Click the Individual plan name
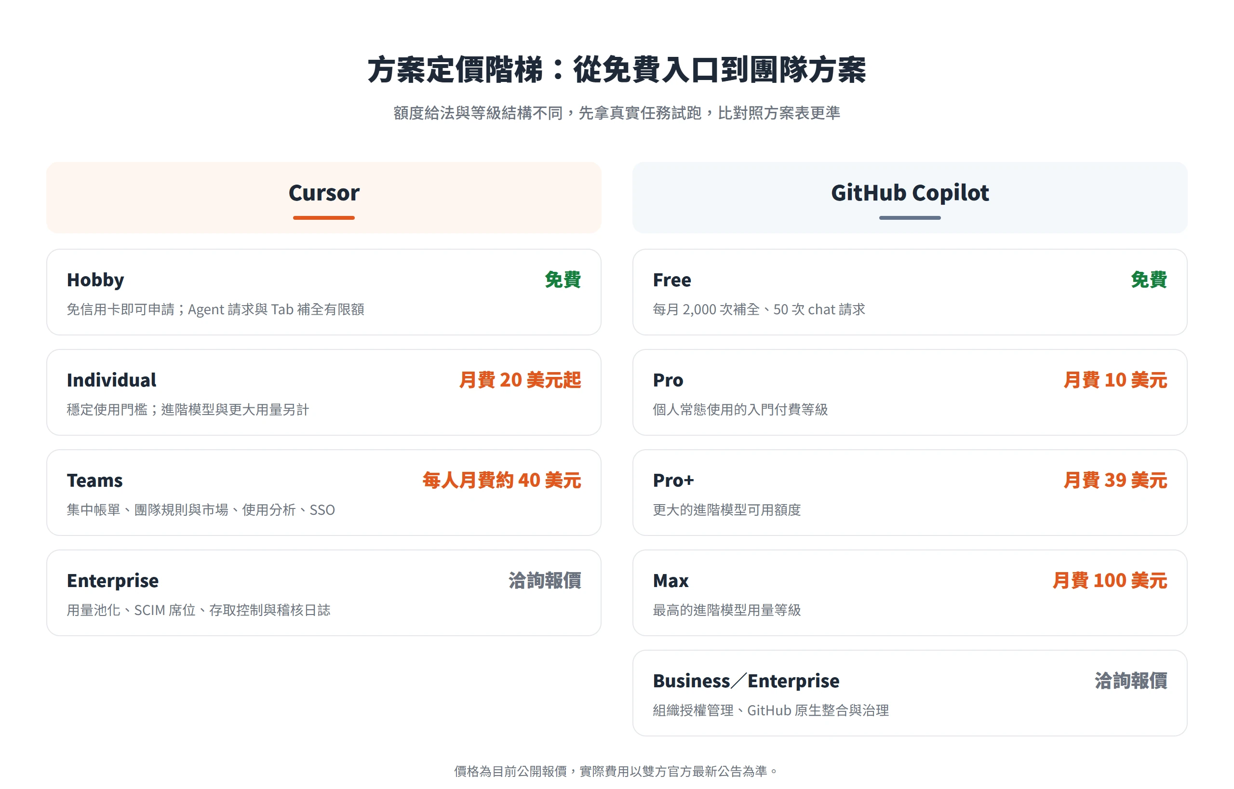The image size is (1234, 789). [111, 380]
